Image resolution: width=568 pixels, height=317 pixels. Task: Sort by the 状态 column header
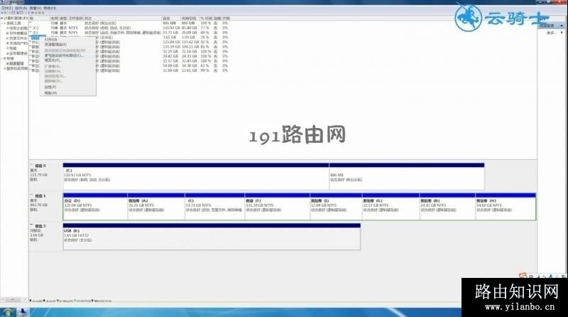pyautogui.click(x=122, y=18)
